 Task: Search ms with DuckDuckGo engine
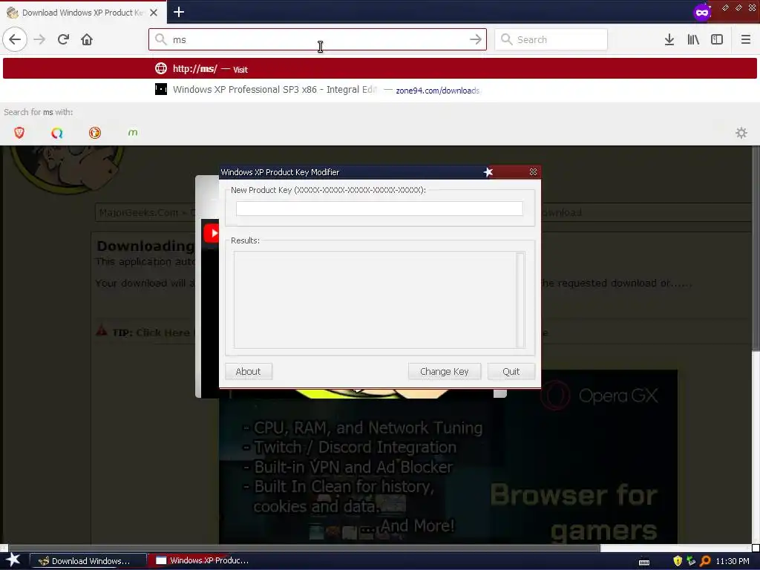point(95,132)
